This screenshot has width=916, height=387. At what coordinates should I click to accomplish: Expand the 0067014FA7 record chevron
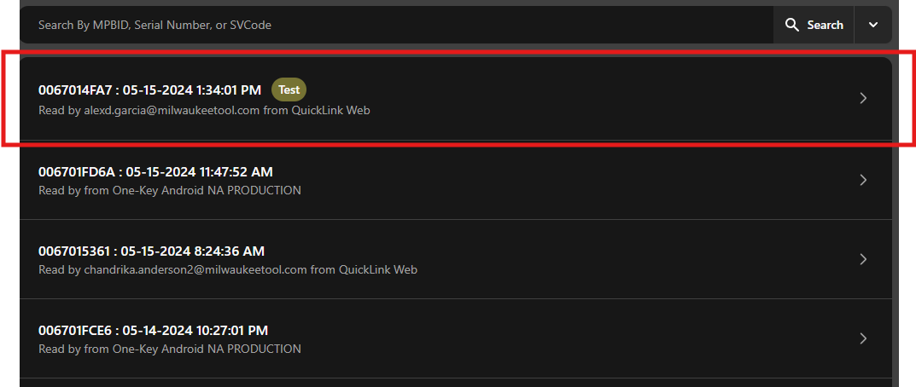(863, 98)
